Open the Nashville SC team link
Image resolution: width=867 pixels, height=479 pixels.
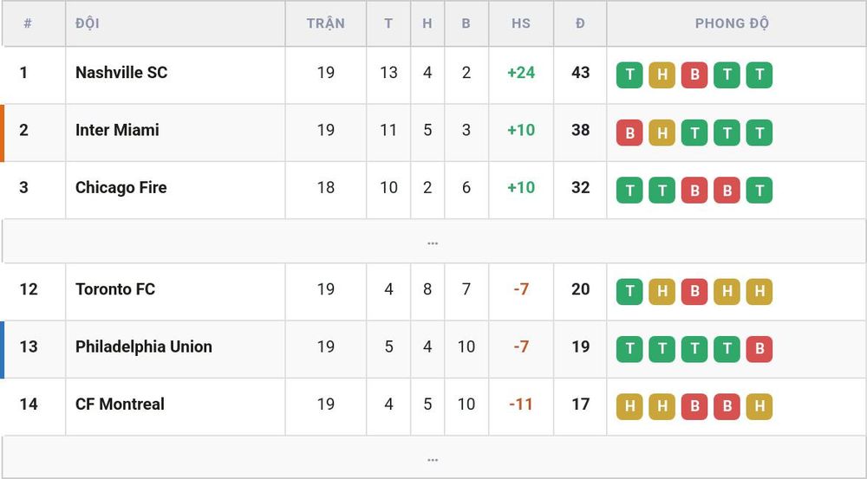pyautogui.click(x=121, y=73)
